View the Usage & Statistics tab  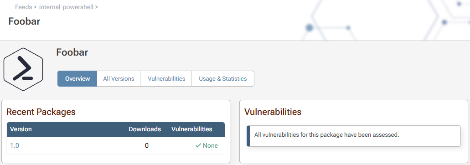(223, 79)
